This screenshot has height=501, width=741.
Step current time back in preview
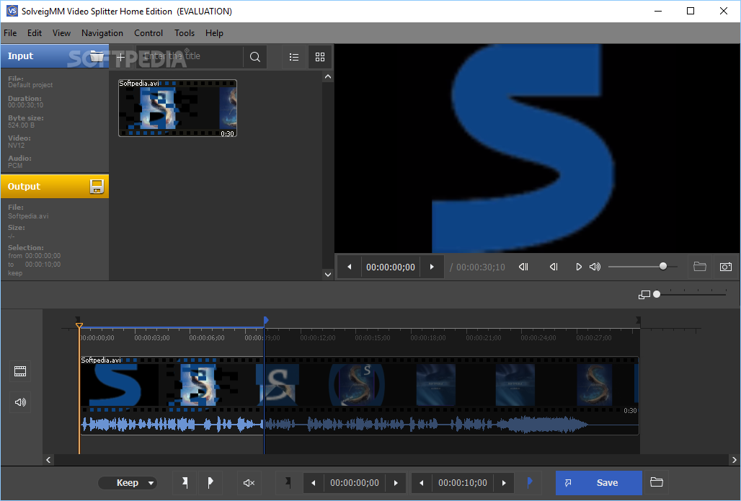click(349, 267)
